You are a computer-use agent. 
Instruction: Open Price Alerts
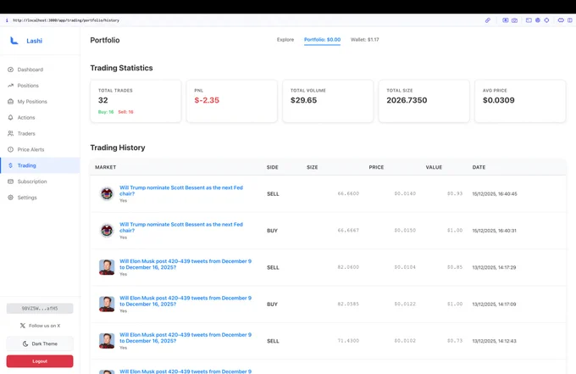(40, 149)
